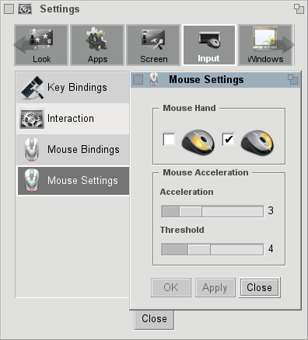The height and width of the screenshot is (340, 308).
Task: Click the Mouse Bindings mouse icon
Action: pyautogui.click(x=32, y=150)
